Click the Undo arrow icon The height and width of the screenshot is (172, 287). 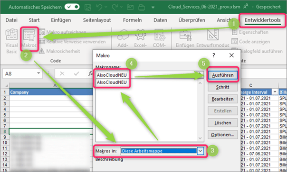click(x=99, y=7)
